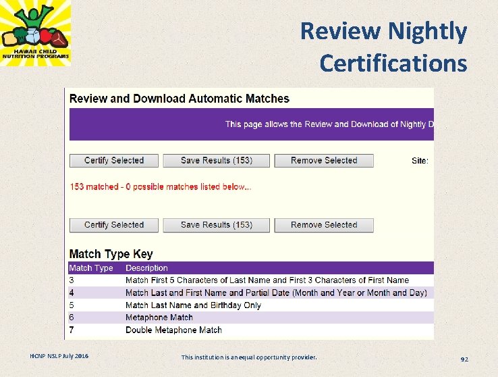This screenshot has height=377, width=498.
Task: Click the 'Match Type Key' heading
Action: click(111, 254)
